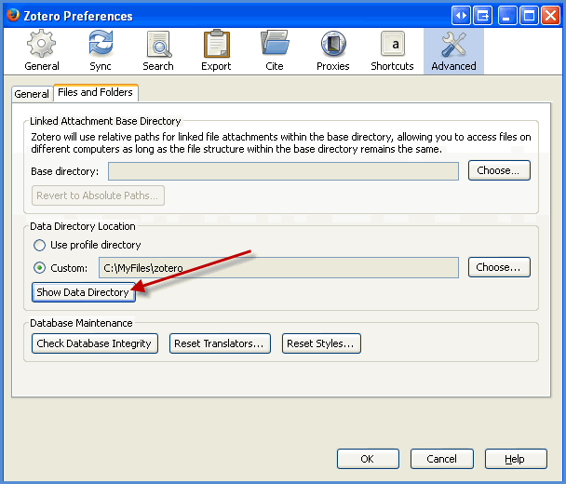
Task: Select the Files and Folders tab
Action: pyautogui.click(x=95, y=92)
